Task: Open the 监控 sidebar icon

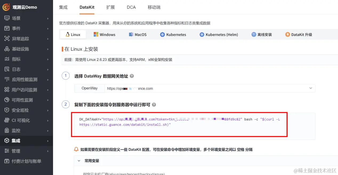Action: pyautogui.click(x=7, y=130)
